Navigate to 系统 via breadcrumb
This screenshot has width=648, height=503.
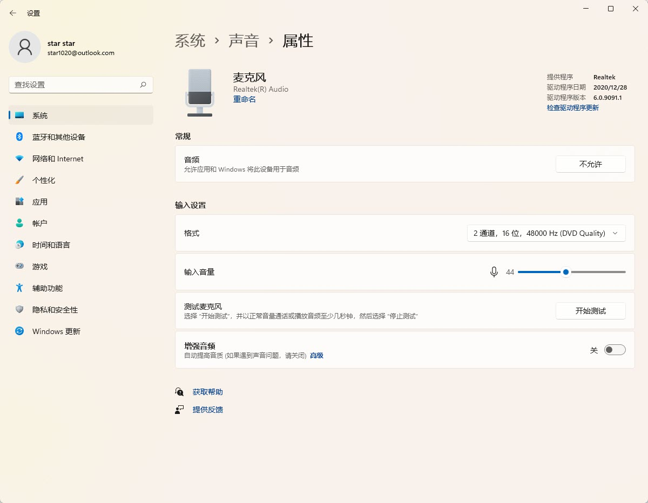coord(190,41)
